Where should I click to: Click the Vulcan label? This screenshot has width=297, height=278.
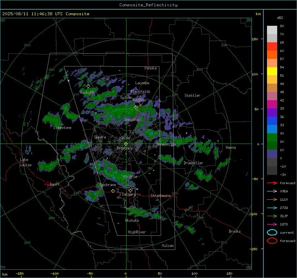point(168,246)
